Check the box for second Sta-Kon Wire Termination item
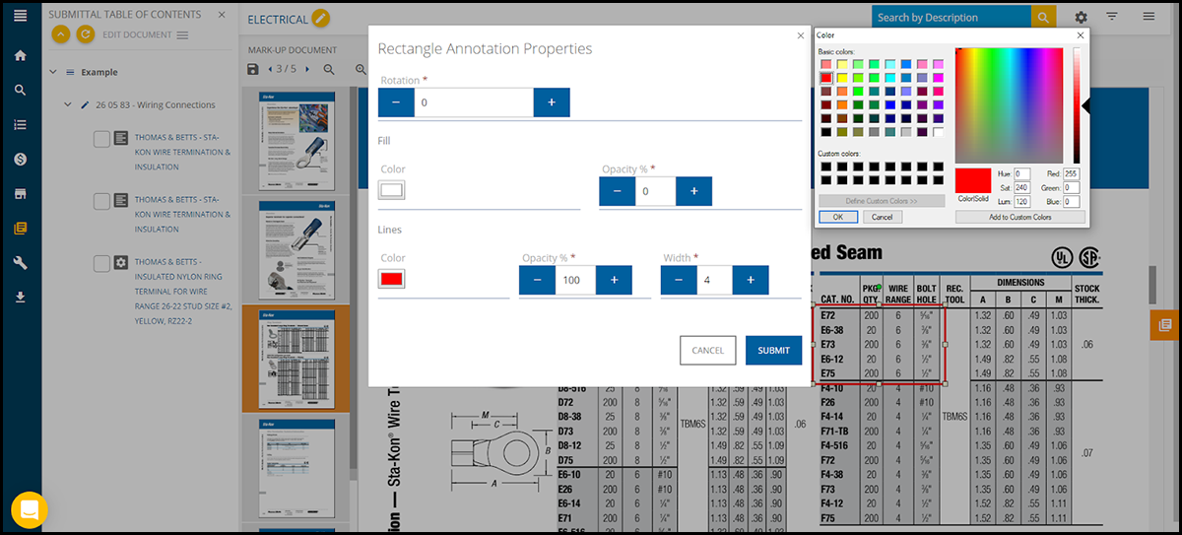The image size is (1182, 535). click(101, 201)
